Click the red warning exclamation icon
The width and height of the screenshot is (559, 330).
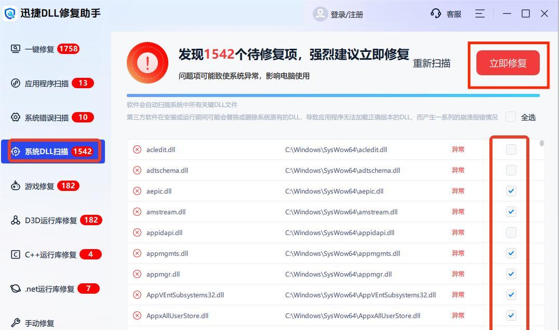click(147, 63)
